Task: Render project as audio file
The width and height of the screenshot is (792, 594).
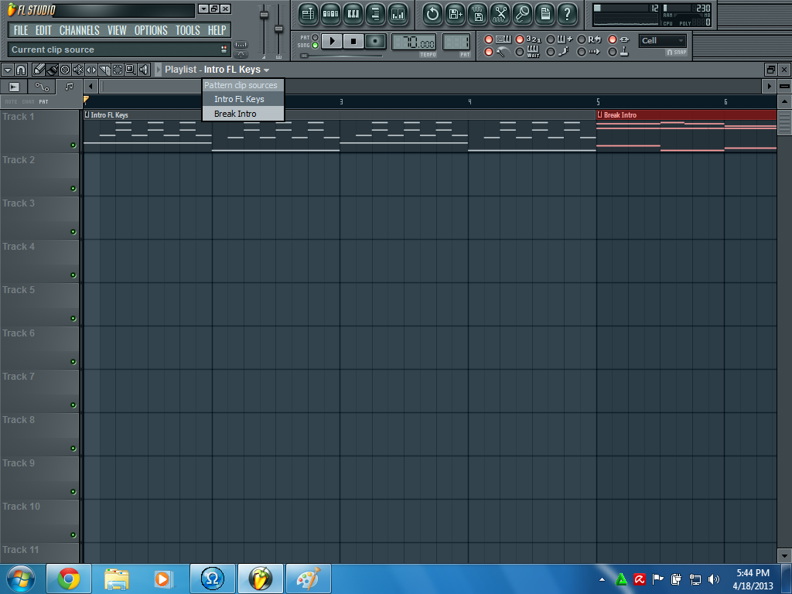Action: [477, 14]
